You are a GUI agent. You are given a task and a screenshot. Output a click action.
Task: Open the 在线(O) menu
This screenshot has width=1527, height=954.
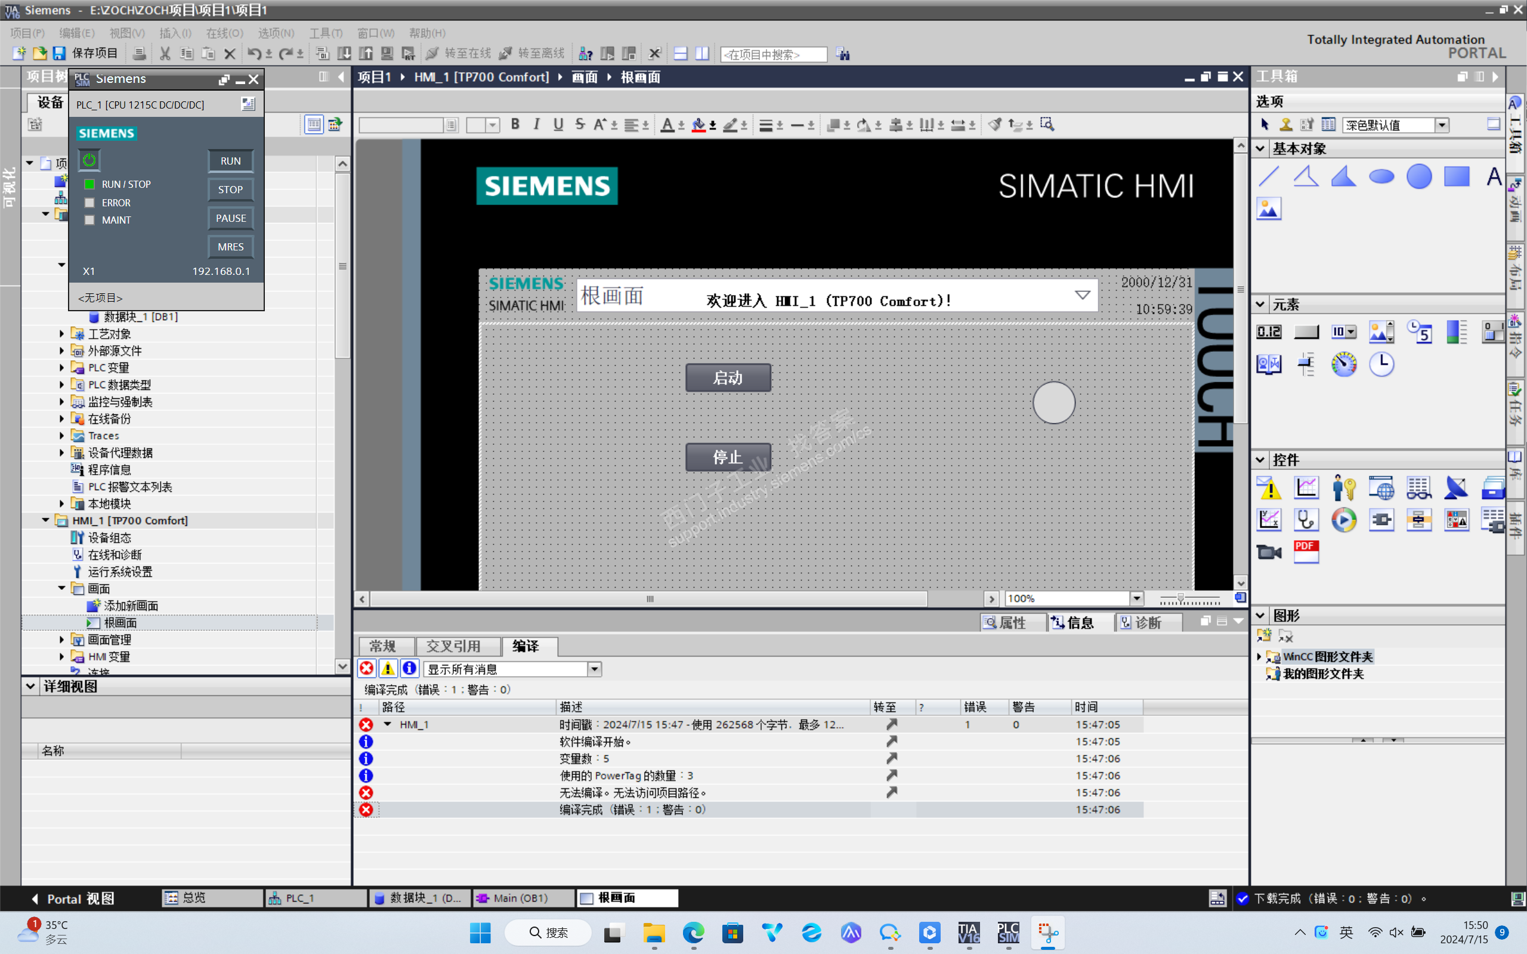pos(224,33)
